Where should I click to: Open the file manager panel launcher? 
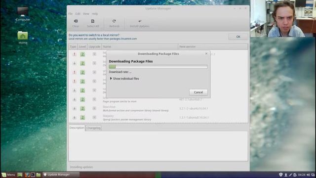click(x=39, y=175)
